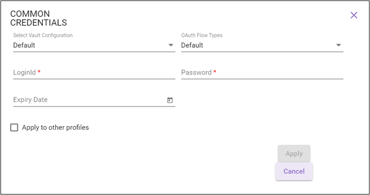370x195 pixels.
Task: Click the underline of the OAuth Flow Types field
Action: tap(262, 51)
